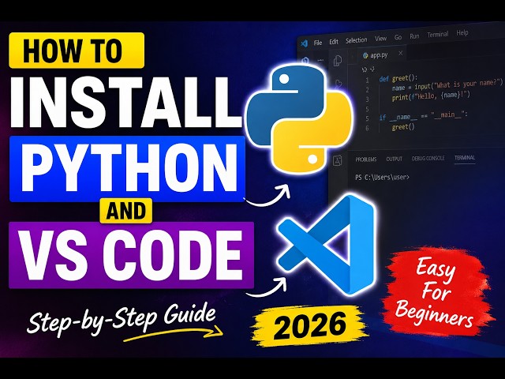
Task: Click the 'if __name__ == "__main__":' line
Action: click(x=423, y=116)
